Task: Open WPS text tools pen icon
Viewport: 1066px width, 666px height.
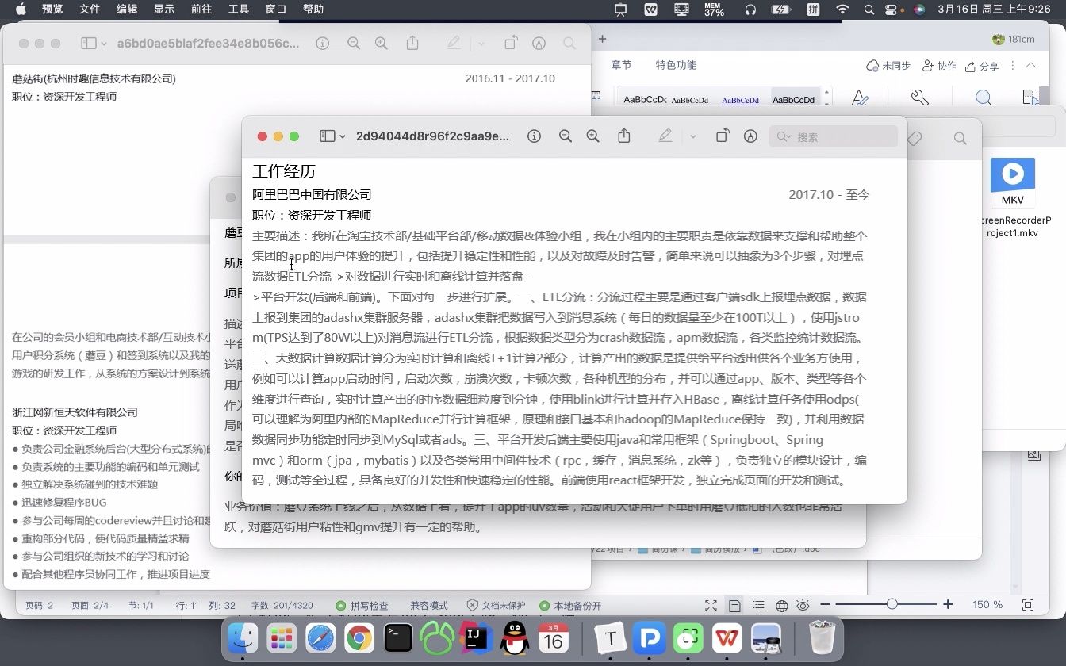Action: click(859, 98)
